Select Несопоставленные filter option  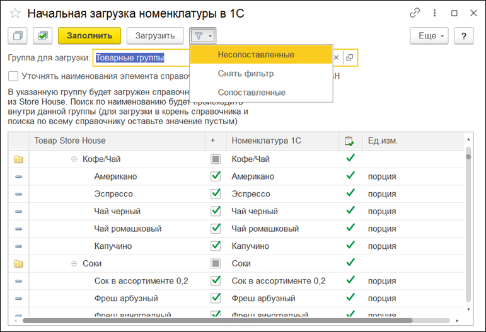256,55
